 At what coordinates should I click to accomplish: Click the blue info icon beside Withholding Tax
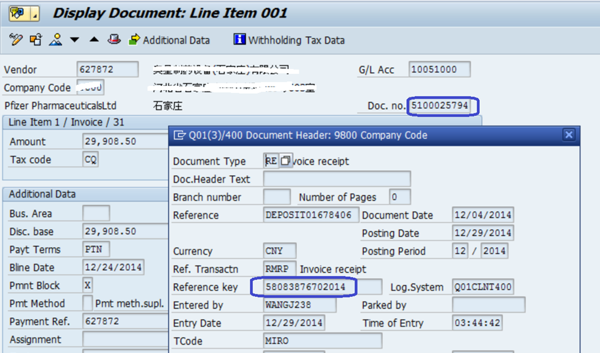[x=239, y=39]
